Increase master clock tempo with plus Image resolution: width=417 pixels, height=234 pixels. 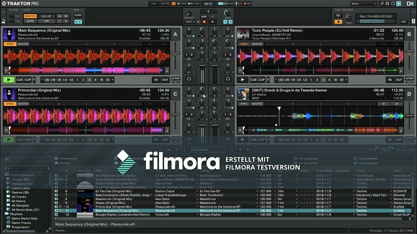(66, 21)
